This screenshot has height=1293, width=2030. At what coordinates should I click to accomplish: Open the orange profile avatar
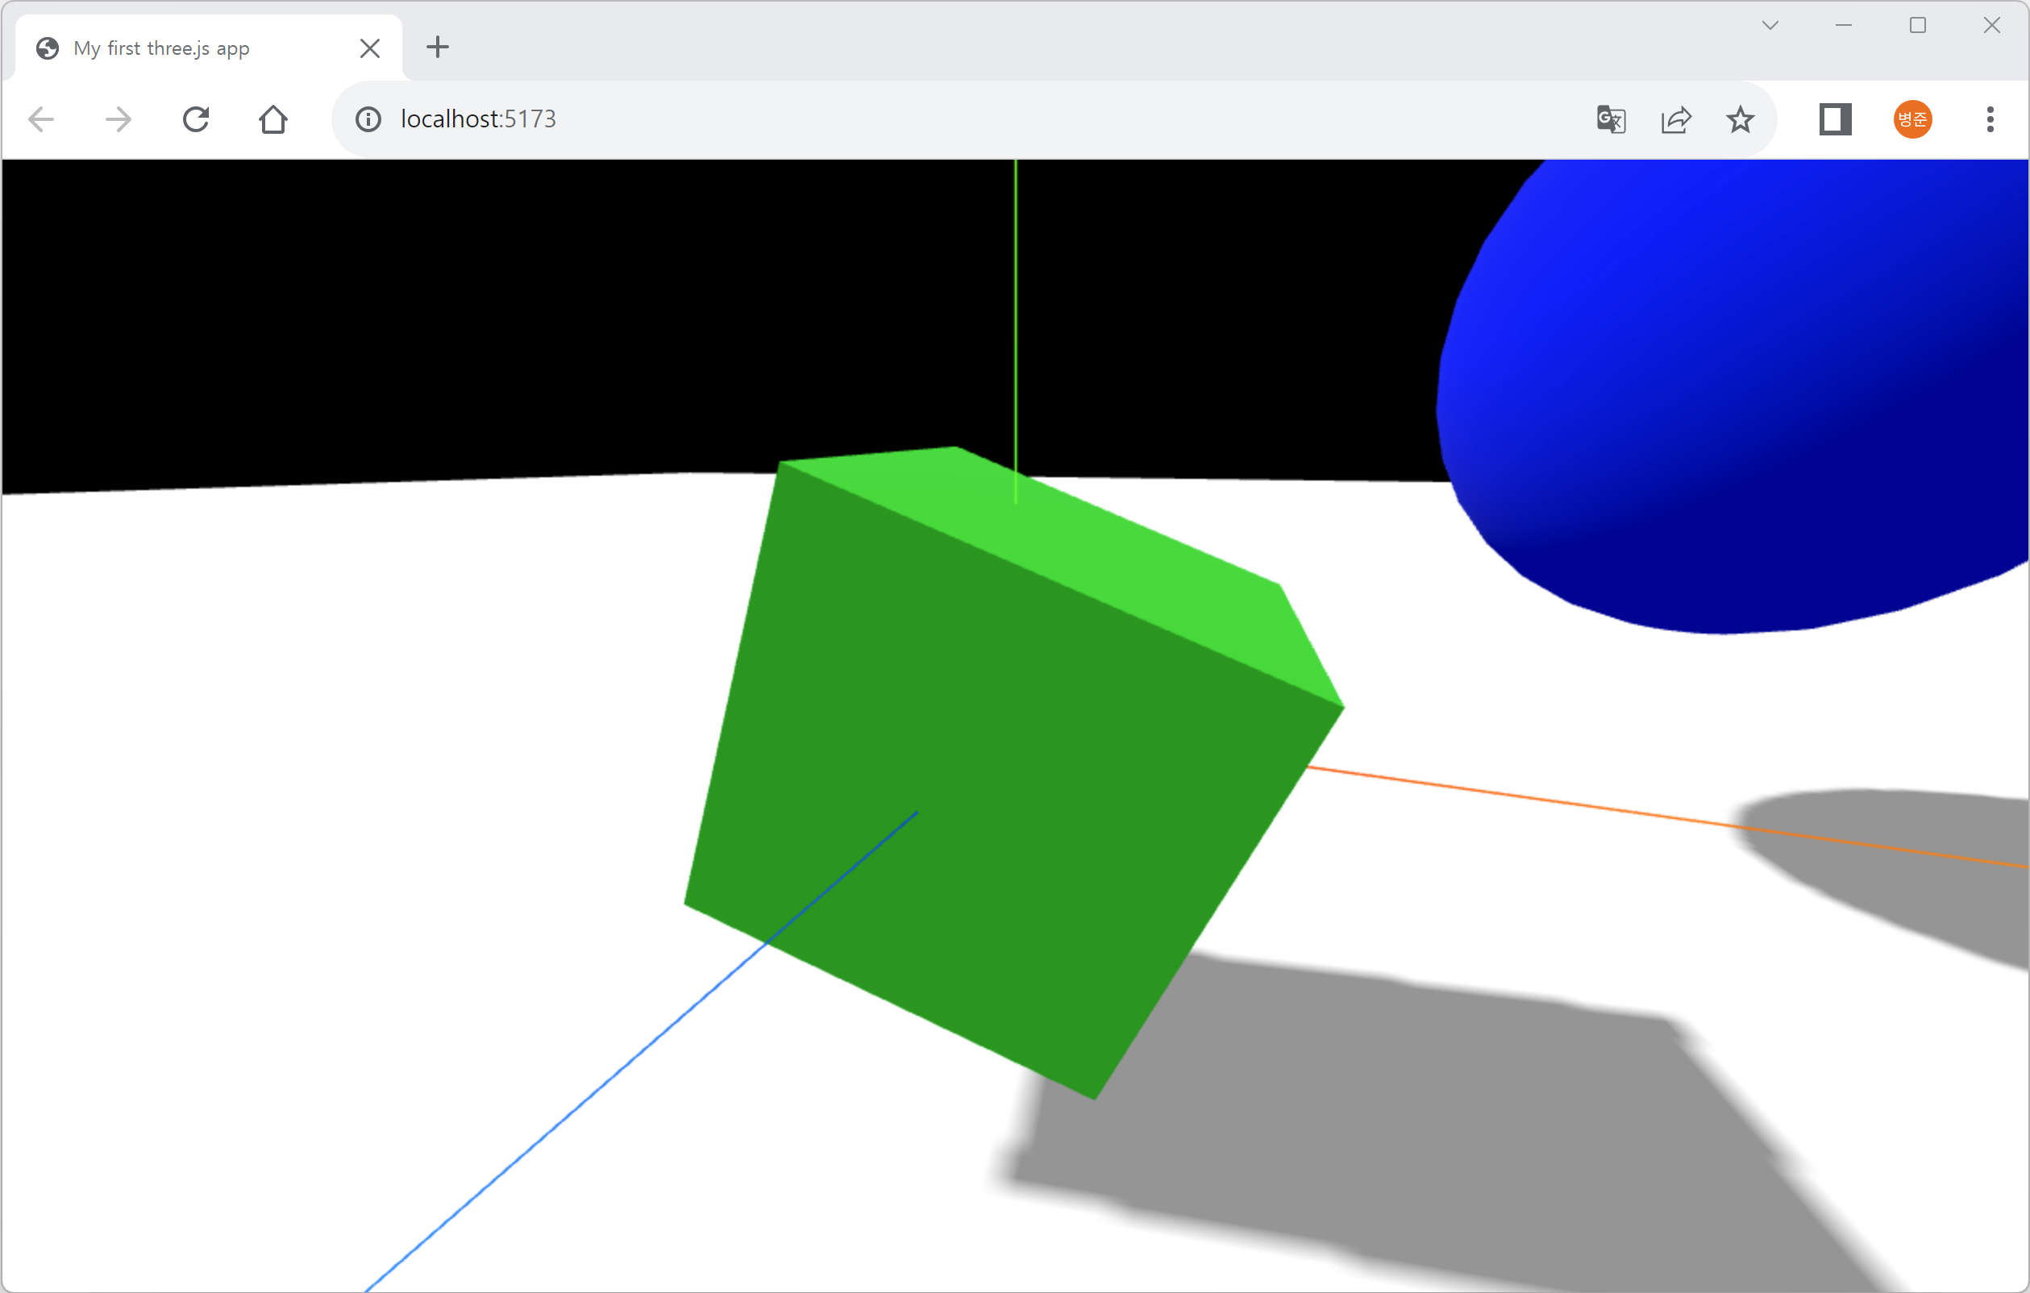[1912, 118]
